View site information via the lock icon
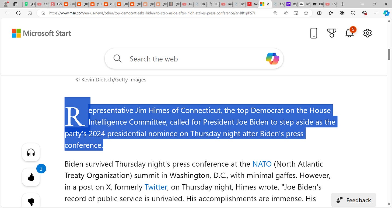The width and height of the screenshot is (392, 208). pos(43,13)
